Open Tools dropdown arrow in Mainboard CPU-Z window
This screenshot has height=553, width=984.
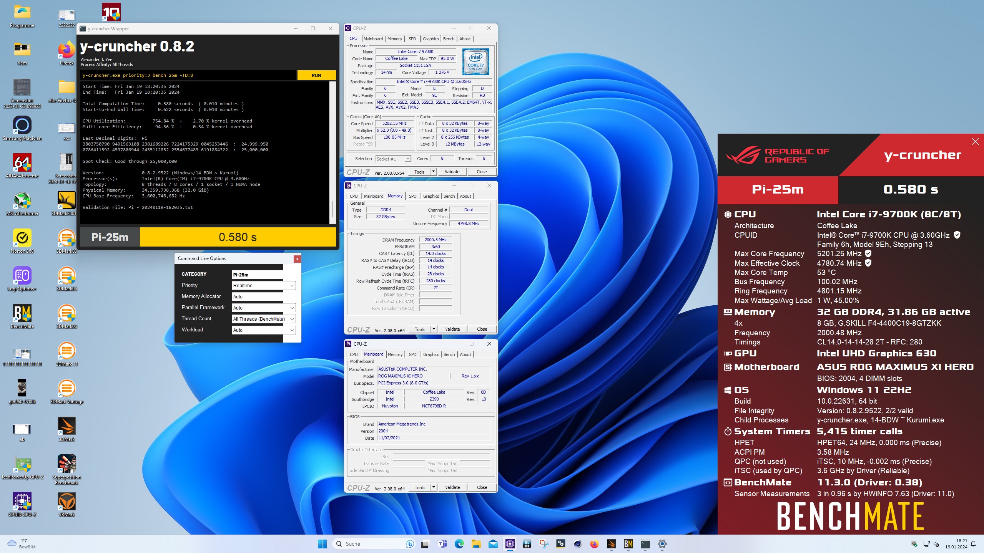(x=434, y=487)
